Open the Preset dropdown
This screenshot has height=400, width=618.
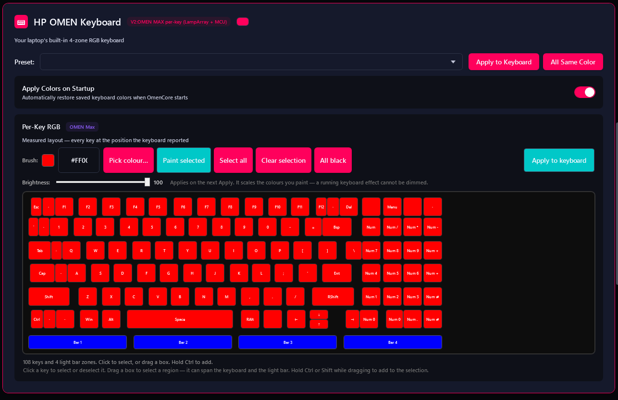(251, 61)
